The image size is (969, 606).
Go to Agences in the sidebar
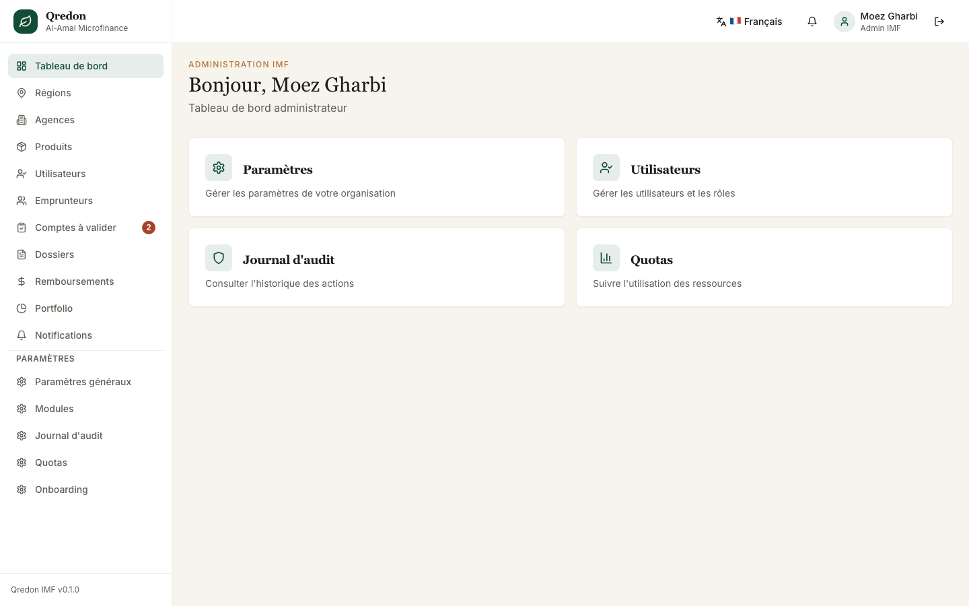(85, 120)
